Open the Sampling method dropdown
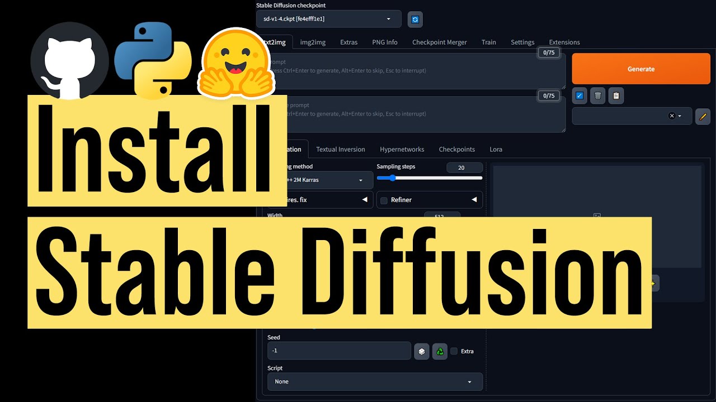 pyautogui.click(x=321, y=180)
